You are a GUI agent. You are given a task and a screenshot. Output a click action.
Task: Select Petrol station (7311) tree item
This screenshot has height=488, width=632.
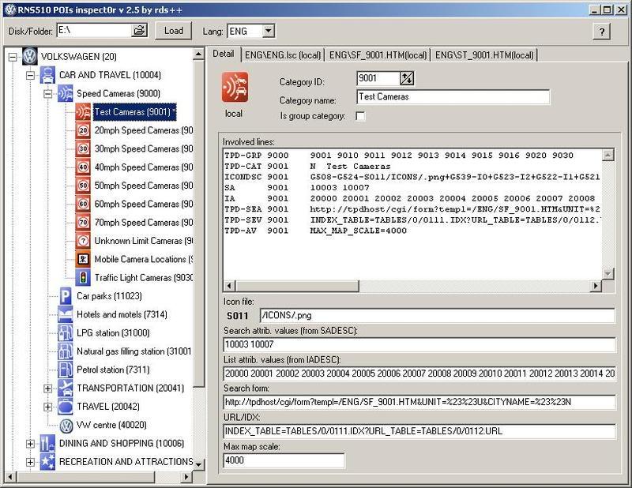(x=113, y=370)
